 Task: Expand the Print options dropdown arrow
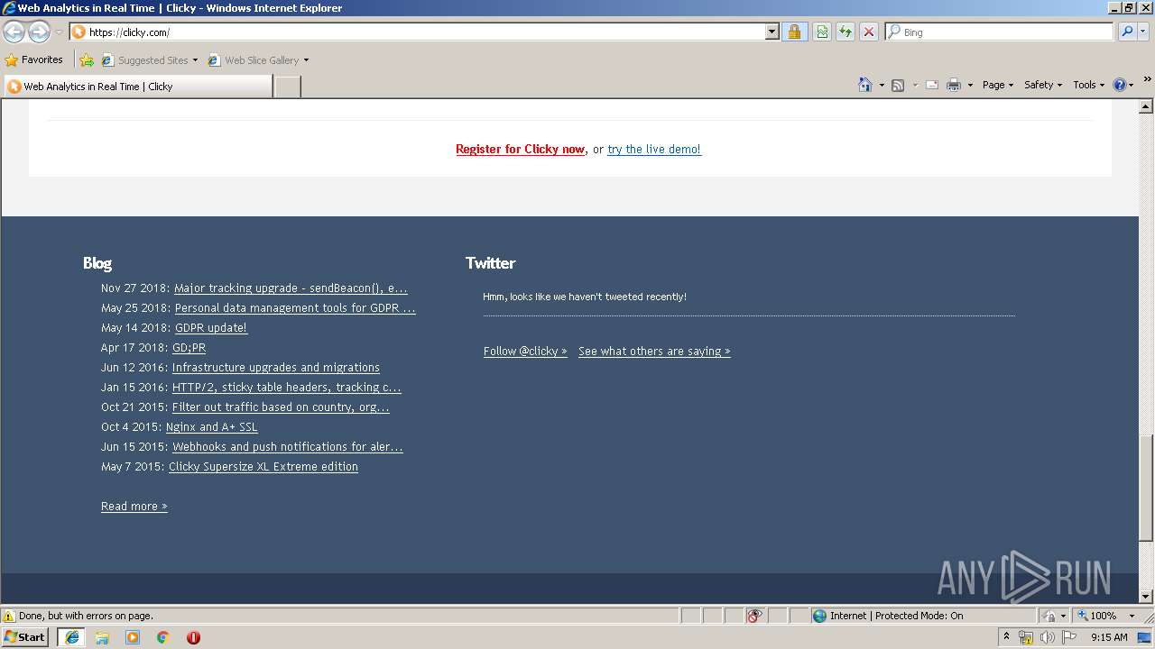tap(970, 85)
